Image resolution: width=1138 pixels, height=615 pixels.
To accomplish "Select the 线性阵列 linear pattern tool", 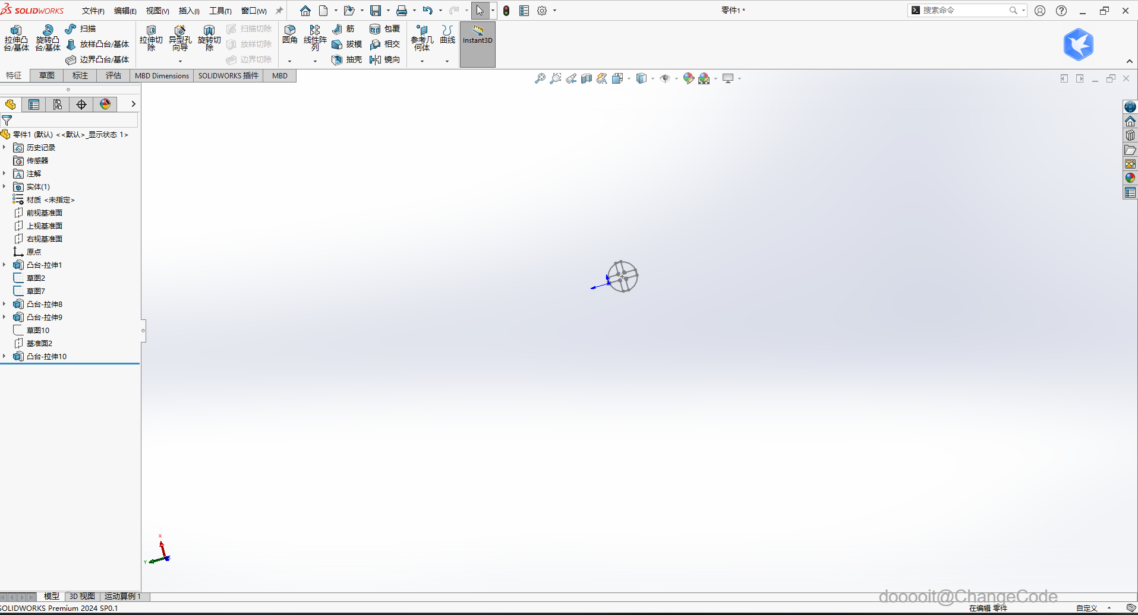I will tap(315, 39).
